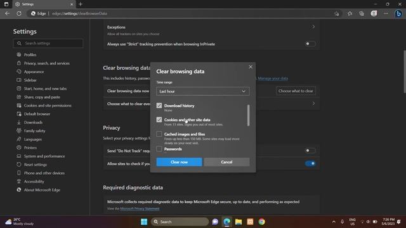This screenshot has width=406, height=228.
Task: Click the microphone icon in system tray
Action: click(342, 222)
